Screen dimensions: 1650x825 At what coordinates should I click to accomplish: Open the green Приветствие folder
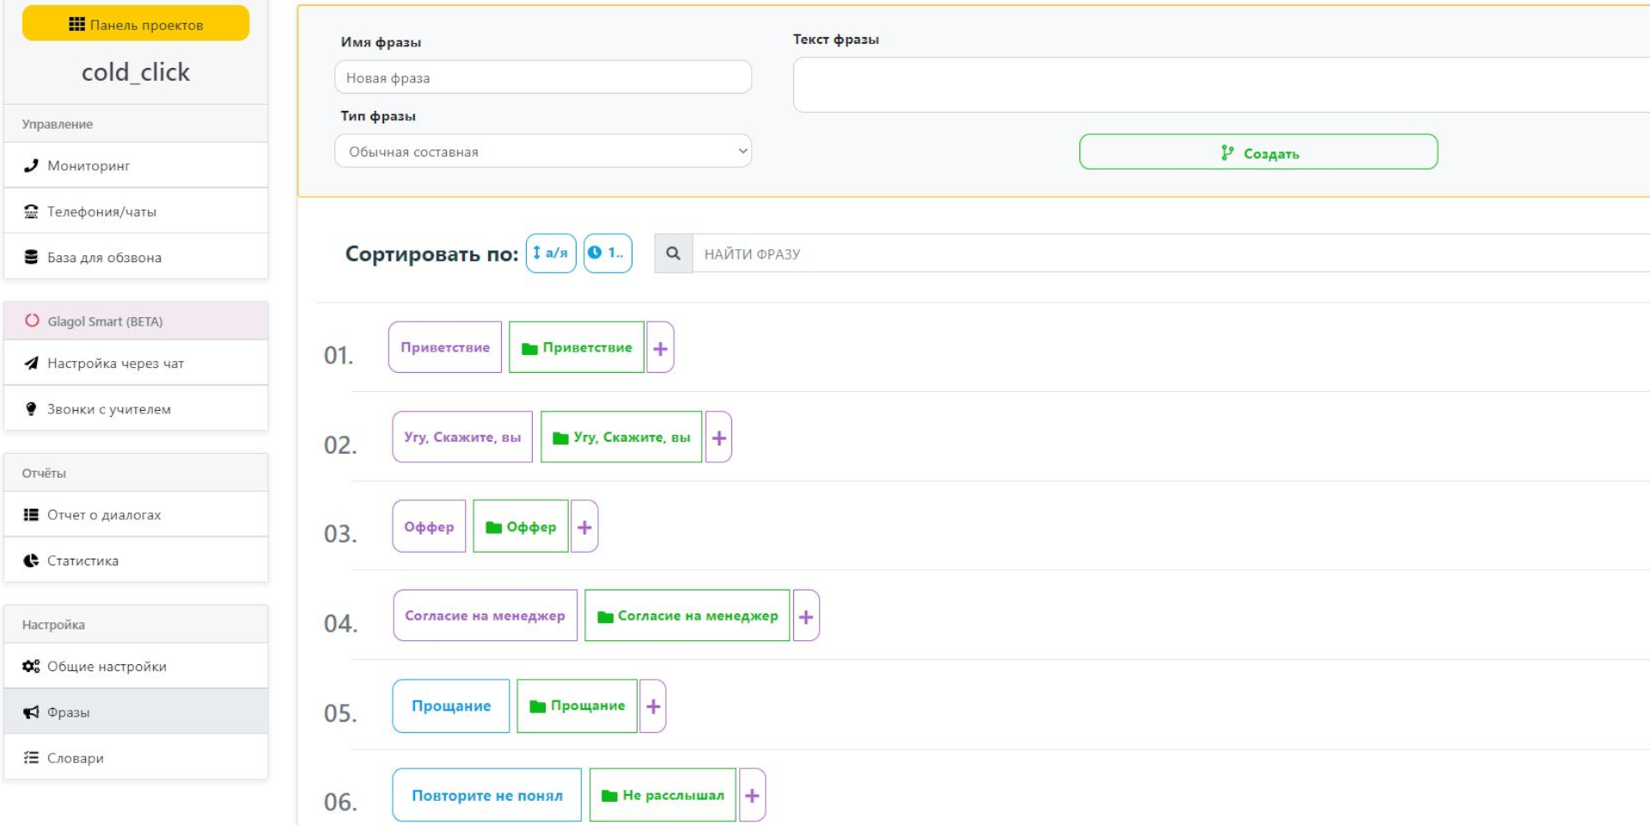[x=577, y=348]
